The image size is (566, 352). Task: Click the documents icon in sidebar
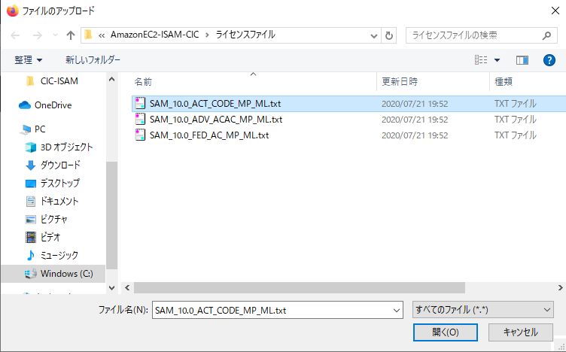pyautogui.click(x=31, y=202)
